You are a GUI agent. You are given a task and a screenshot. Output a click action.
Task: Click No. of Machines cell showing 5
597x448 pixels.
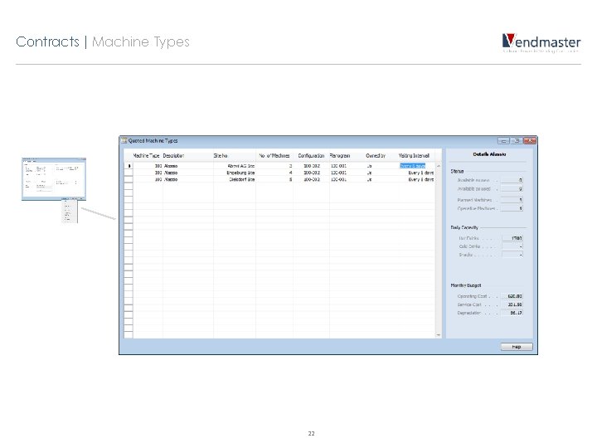pos(274,179)
